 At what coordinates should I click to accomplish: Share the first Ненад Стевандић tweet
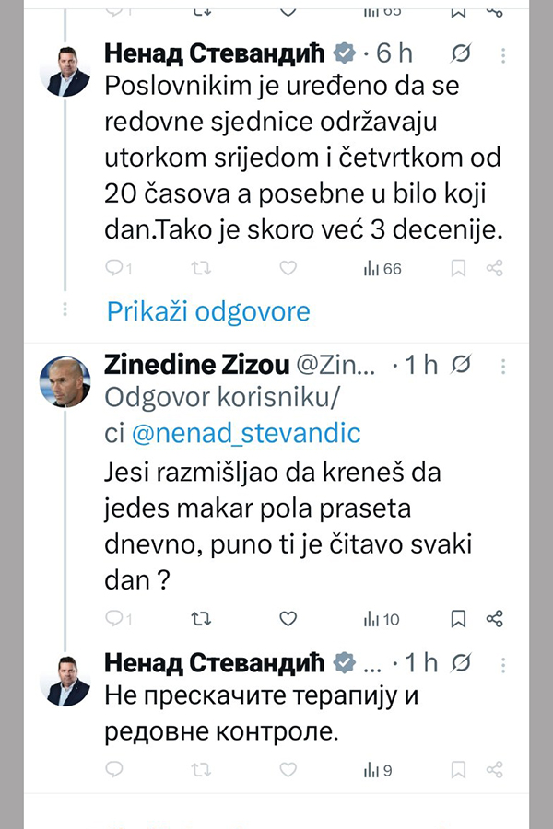(x=495, y=269)
